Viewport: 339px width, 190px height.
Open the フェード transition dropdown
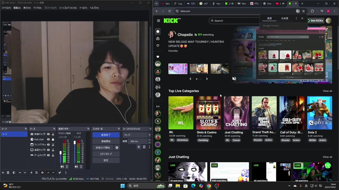click(x=137, y=135)
